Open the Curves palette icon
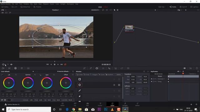 (84, 68)
